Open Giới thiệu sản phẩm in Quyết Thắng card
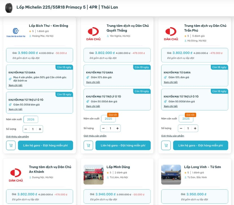Image resolution: width=234 pixels, height=205 pixels. click(x=95, y=136)
